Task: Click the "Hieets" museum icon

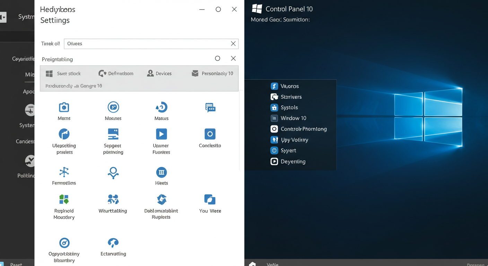Action: tap(161, 172)
